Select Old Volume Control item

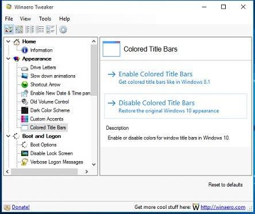click(50, 102)
